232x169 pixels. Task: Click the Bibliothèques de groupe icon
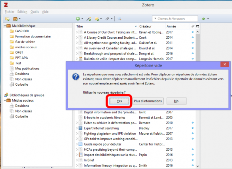(6, 95)
